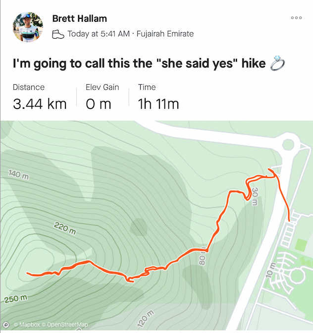Click the orange route's western endpoint
This screenshot has height=333, width=313.
coord(27,273)
